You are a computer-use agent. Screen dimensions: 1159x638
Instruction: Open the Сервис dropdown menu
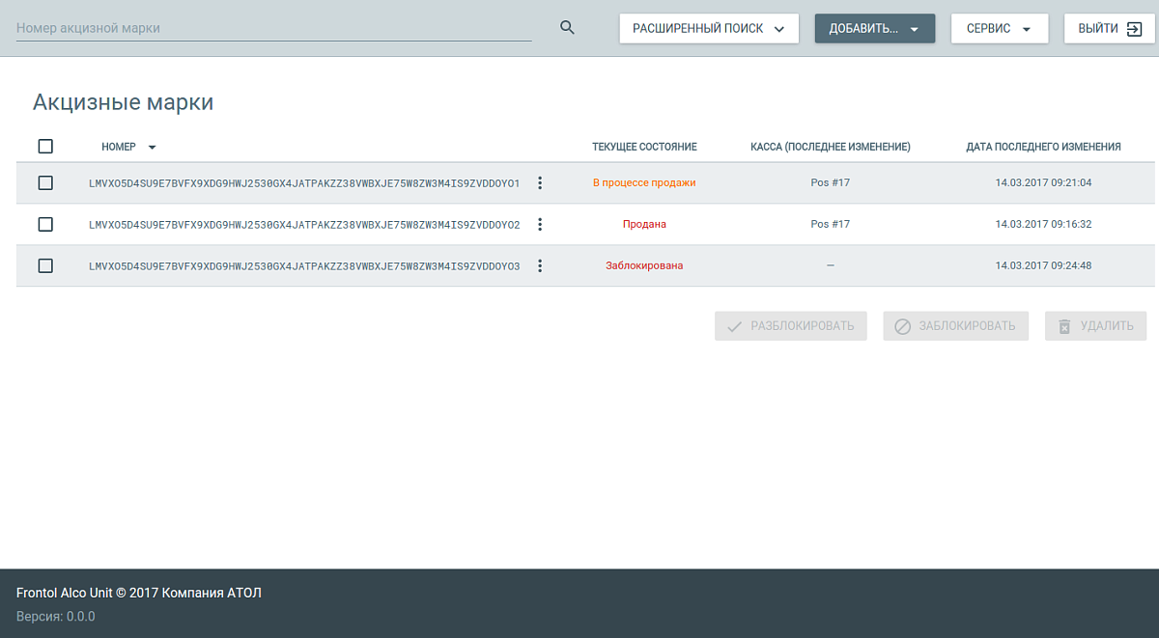(x=999, y=29)
